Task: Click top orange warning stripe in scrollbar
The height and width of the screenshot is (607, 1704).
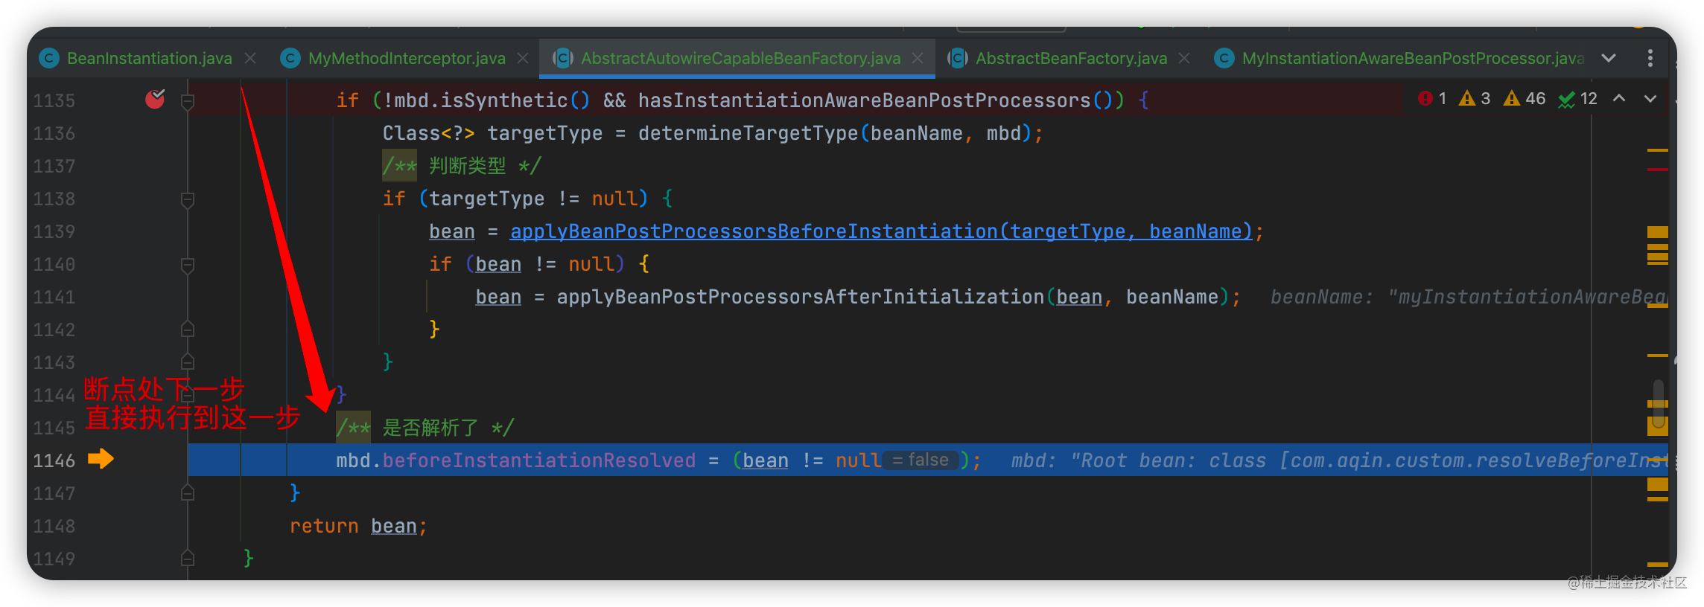Action: coord(1658,150)
